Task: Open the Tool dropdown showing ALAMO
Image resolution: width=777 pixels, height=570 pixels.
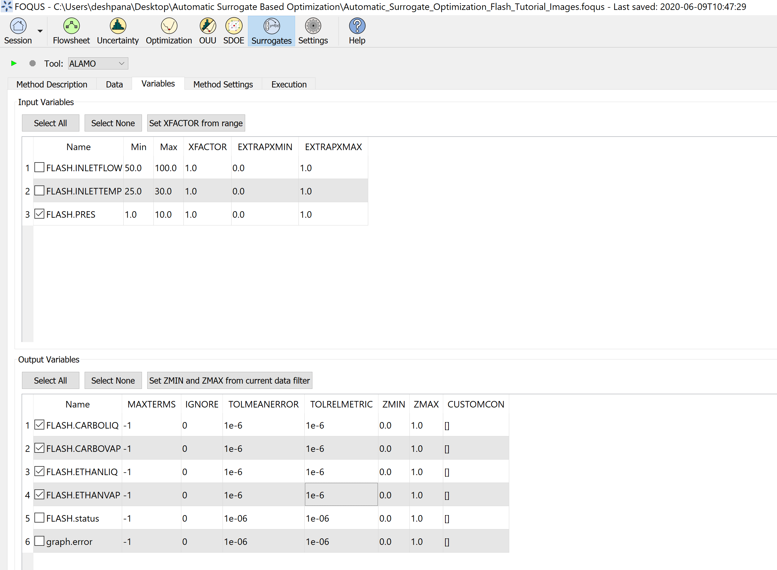Action: (x=98, y=63)
